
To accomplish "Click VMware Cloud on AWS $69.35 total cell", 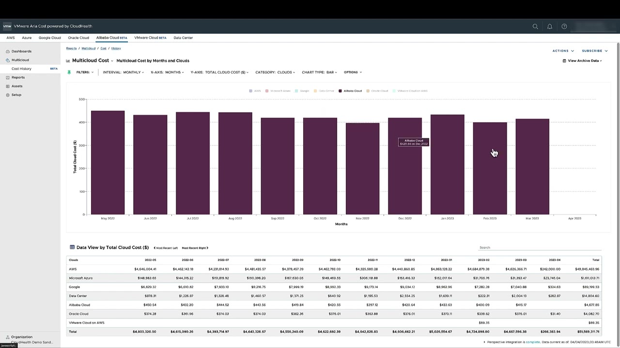I will tap(594, 323).
